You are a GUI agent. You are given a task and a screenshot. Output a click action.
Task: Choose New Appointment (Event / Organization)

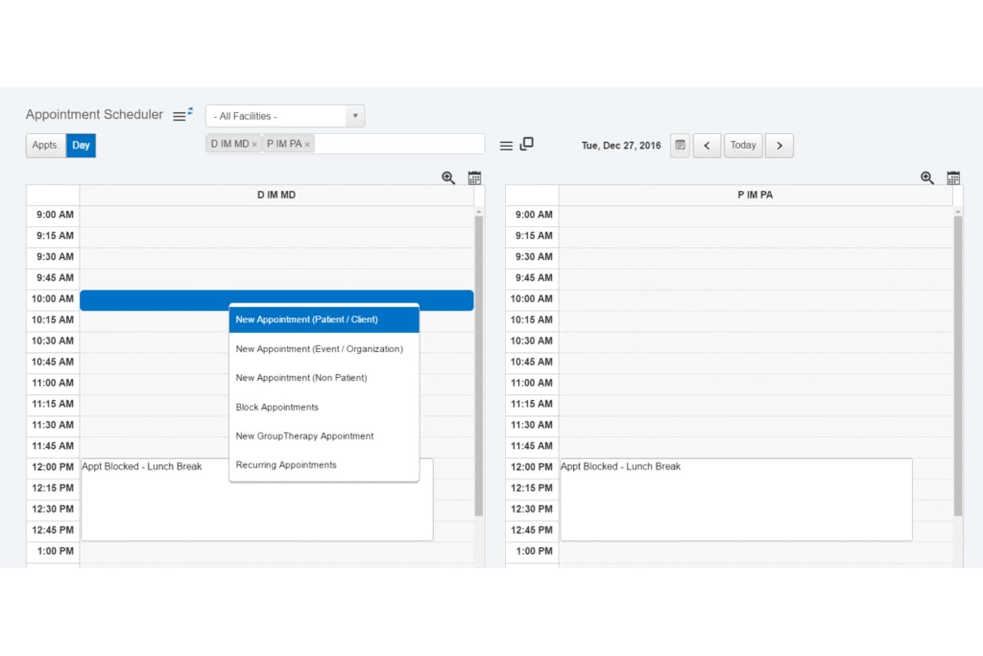324,349
